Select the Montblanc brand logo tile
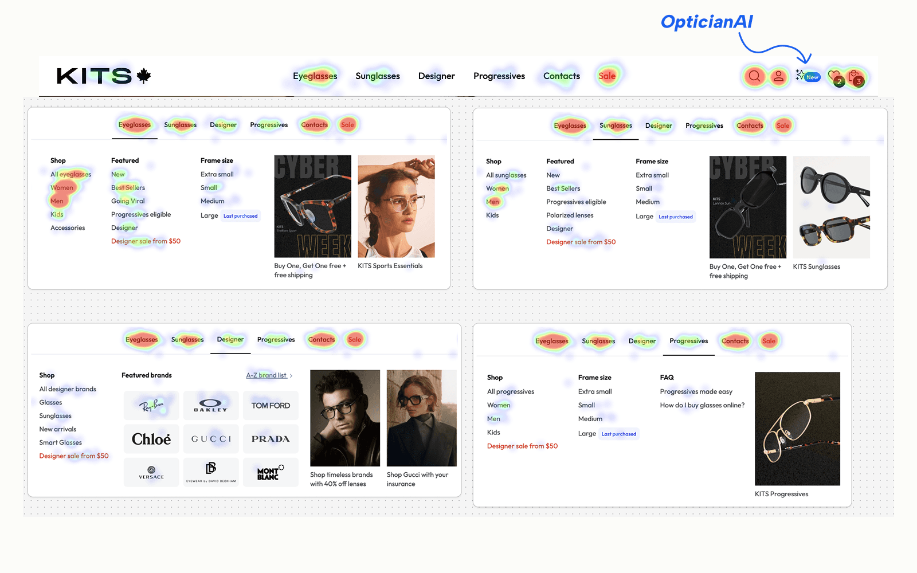 pyautogui.click(x=271, y=472)
